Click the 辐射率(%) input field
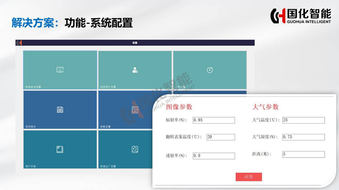 (214, 120)
